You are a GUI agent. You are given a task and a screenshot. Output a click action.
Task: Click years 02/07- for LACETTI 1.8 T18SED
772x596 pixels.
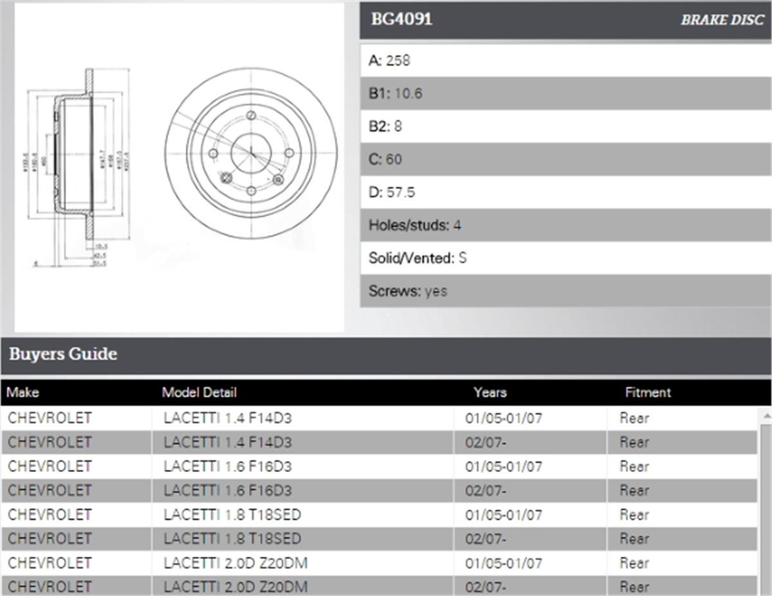[x=486, y=539]
